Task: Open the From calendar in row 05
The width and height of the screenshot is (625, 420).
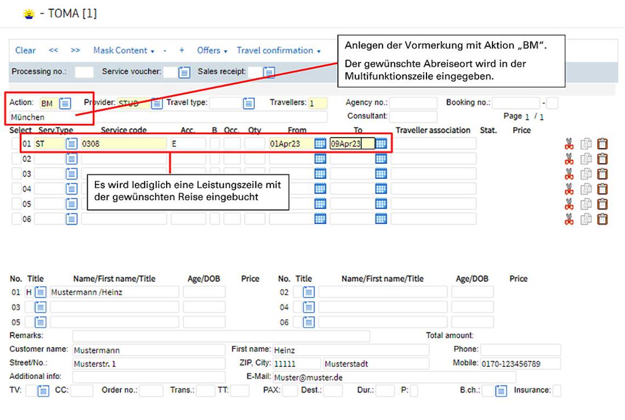Action: click(x=320, y=204)
